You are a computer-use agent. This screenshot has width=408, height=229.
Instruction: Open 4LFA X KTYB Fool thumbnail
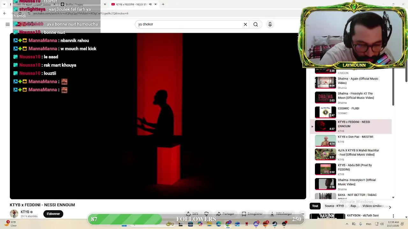[325, 154]
